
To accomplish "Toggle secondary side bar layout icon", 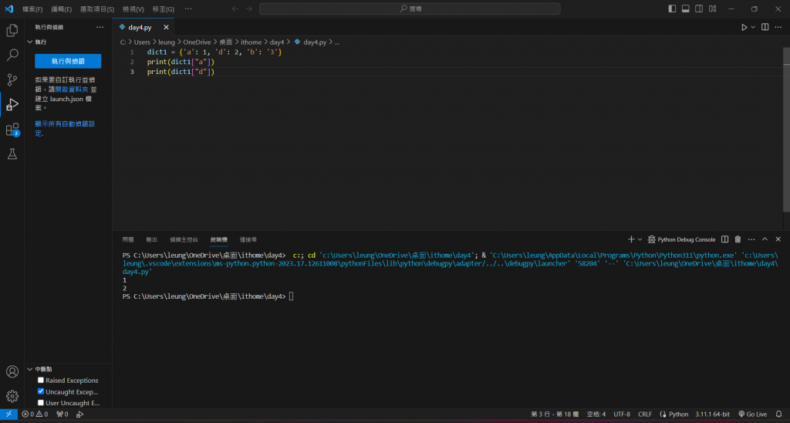I will coord(699,8).
